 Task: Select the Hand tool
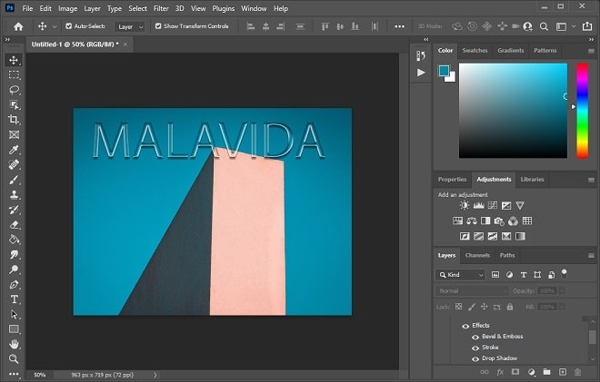(x=14, y=344)
